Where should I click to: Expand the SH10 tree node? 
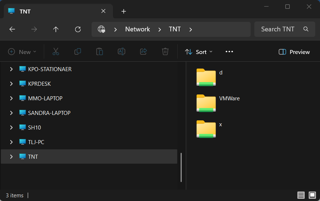tap(11, 128)
